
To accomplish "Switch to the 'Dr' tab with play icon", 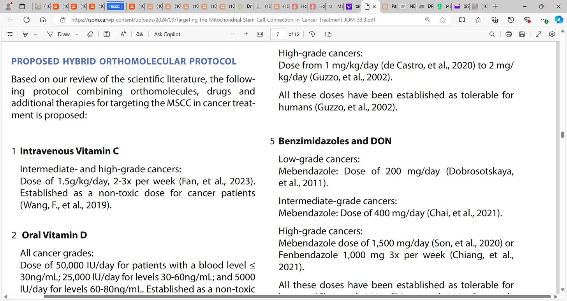I will coord(245,7).
